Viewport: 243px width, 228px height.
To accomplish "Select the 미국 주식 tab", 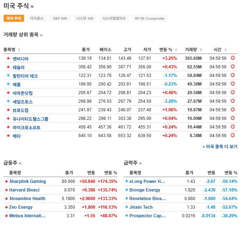I will (14, 18).
